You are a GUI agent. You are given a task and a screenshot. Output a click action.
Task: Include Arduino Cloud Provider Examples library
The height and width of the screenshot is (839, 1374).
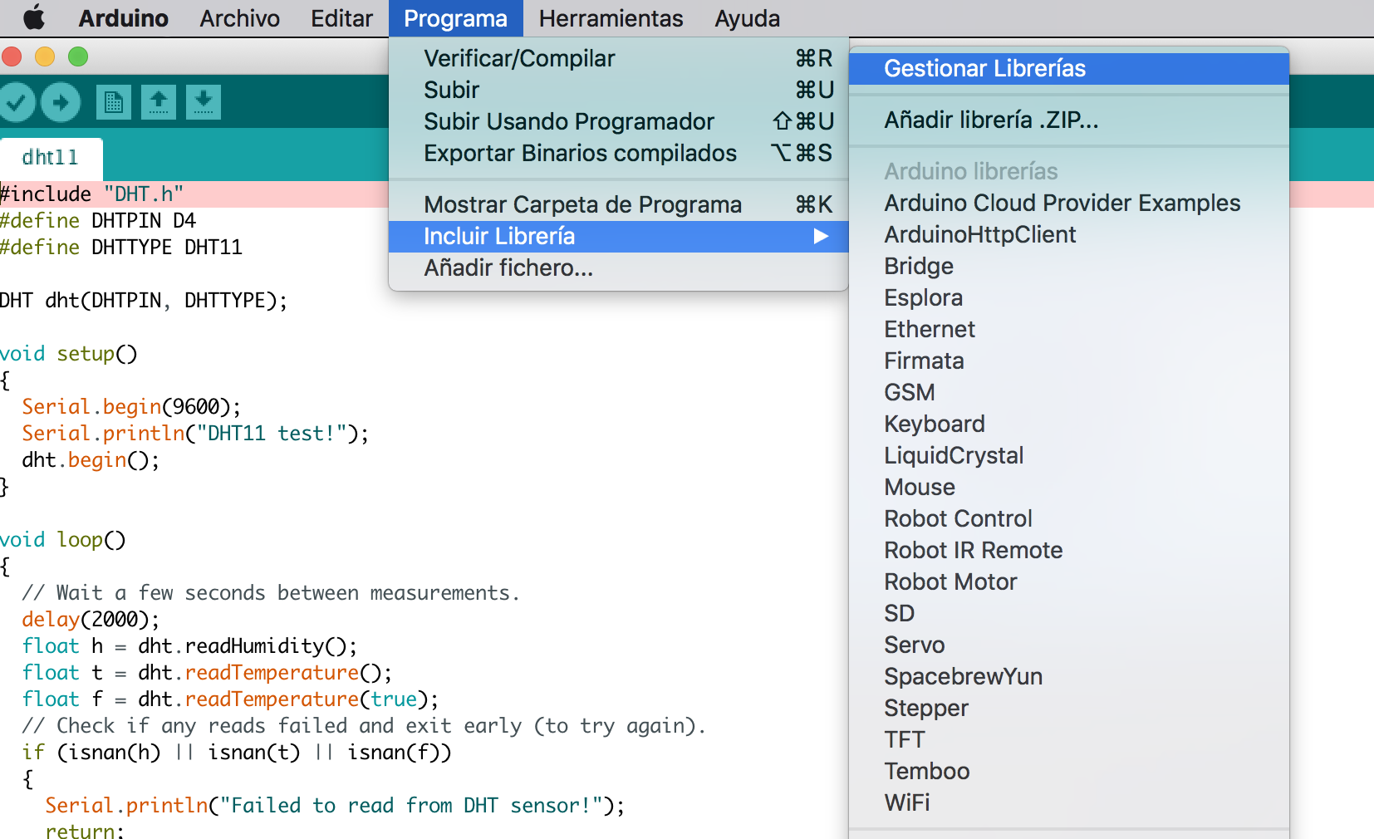1069,203
